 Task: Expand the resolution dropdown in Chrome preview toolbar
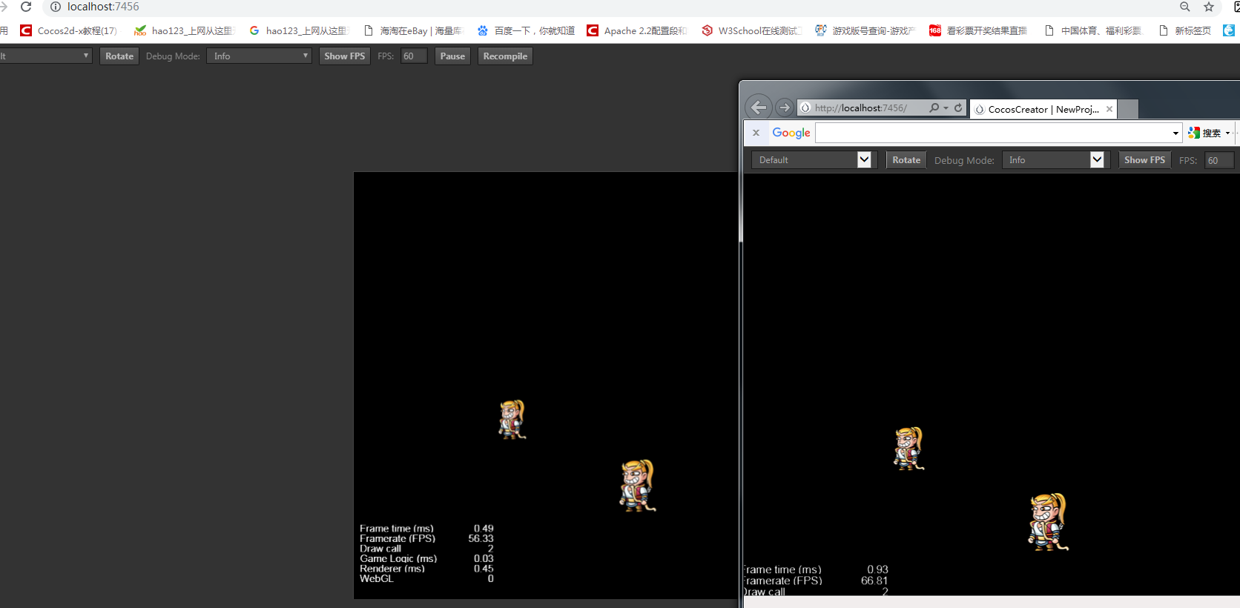click(x=45, y=56)
